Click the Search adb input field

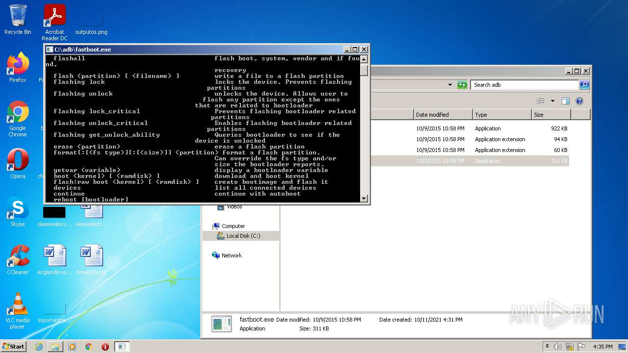click(x=524, y=85)
